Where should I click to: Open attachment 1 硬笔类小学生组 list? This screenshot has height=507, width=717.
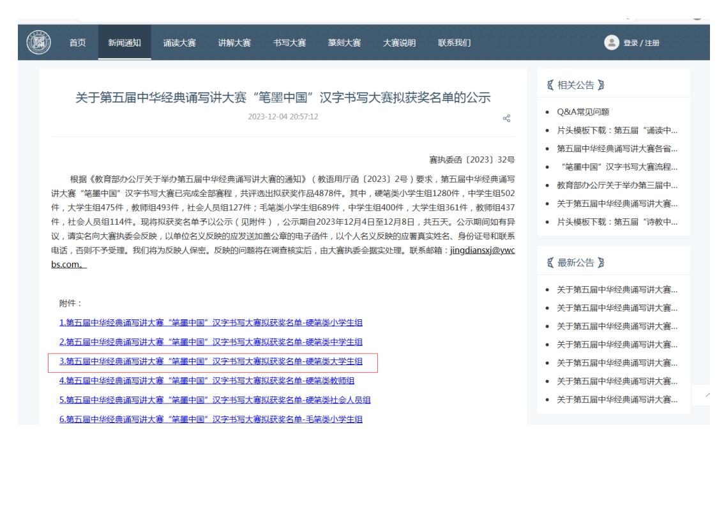(211, 322)
